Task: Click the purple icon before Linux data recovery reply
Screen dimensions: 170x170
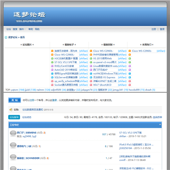Action: click(91, 66)
